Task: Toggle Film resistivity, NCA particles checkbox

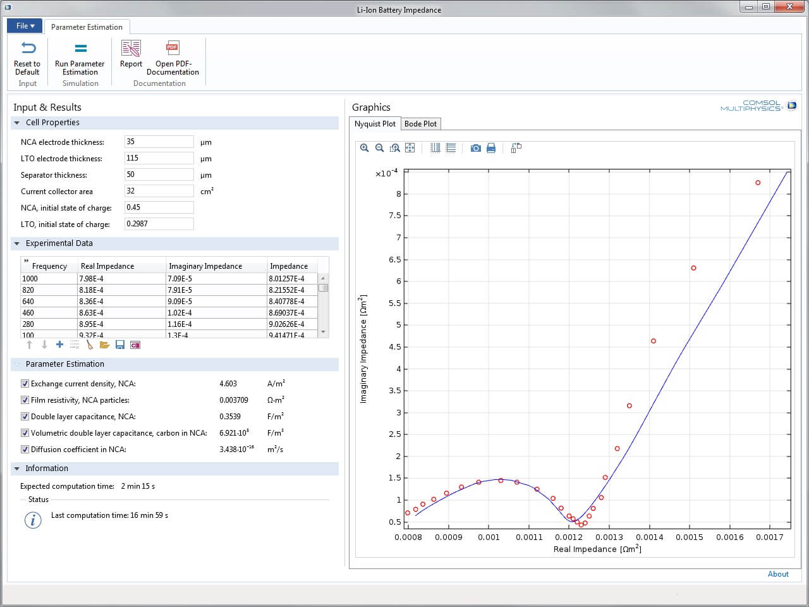Action: tap(25, 400)
